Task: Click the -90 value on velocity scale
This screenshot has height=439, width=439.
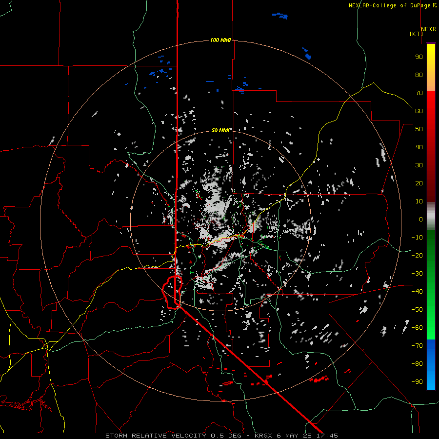Action: coord(417,382)
